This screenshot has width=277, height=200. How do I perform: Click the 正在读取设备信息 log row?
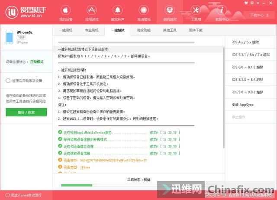pyautogui.click(x=119, y=153)
